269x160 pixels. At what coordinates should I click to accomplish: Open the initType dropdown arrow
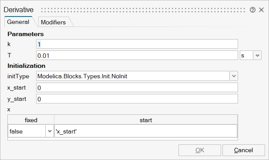(234, 76)
